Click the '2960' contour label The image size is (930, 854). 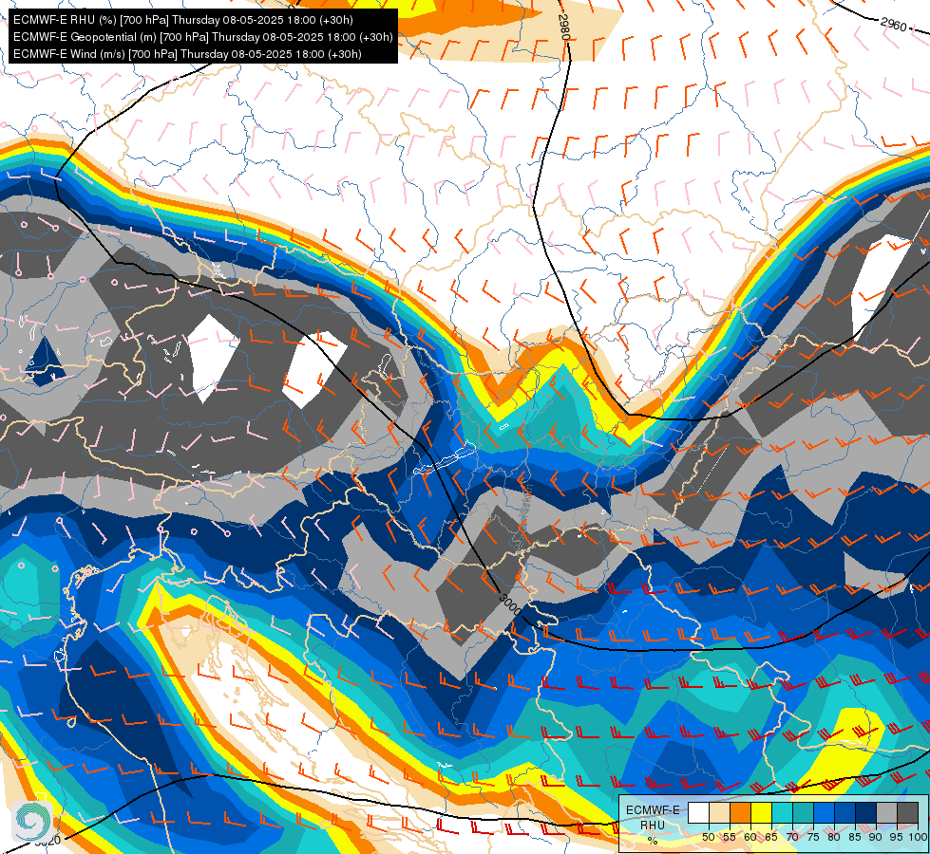pos(894,25)
